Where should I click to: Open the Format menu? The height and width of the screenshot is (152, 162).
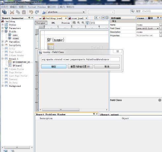pos(32,7)
